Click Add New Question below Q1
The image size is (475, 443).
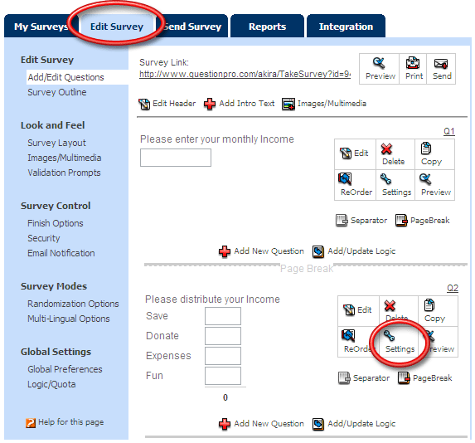261,251
